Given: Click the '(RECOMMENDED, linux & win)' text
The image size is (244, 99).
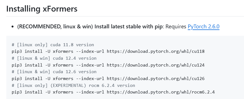Looking at the screenshot, I should point(55,27).
